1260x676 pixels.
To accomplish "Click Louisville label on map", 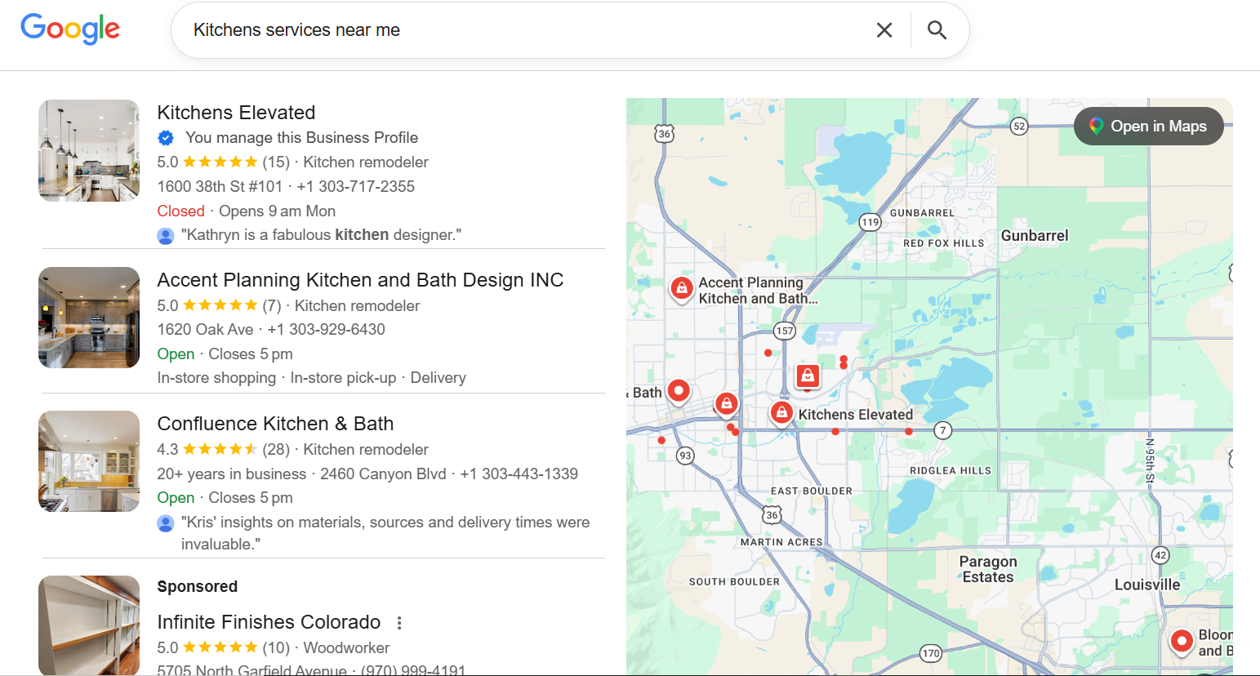I will click(1147, 585).
